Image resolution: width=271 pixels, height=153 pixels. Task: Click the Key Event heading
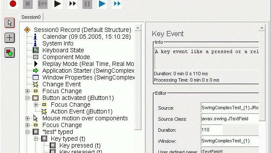[168, 34]
